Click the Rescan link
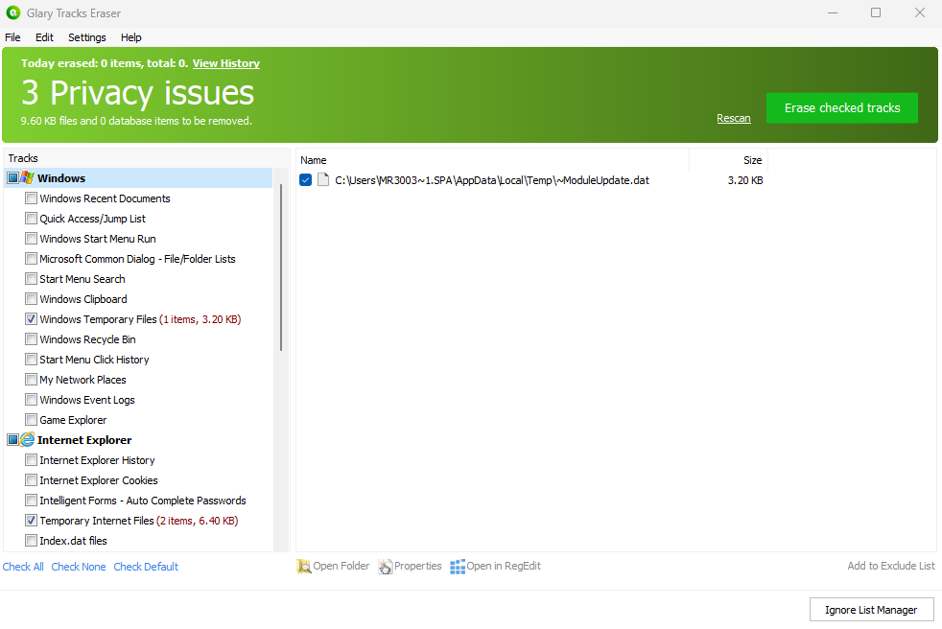The height and width of the screenshot is (629, 942). click(x=733, y=118)
